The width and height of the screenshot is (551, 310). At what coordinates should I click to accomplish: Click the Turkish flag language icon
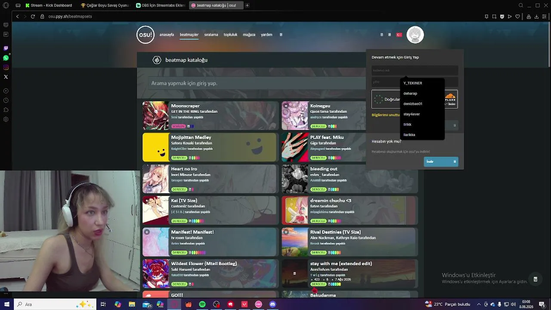399,34
